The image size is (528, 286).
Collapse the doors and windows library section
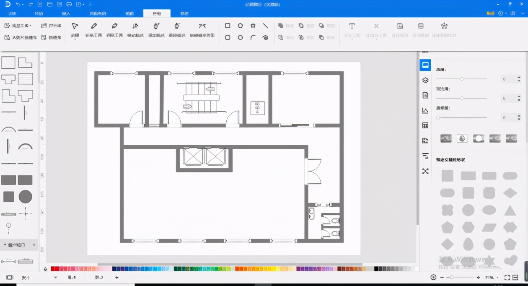[34, 245]
